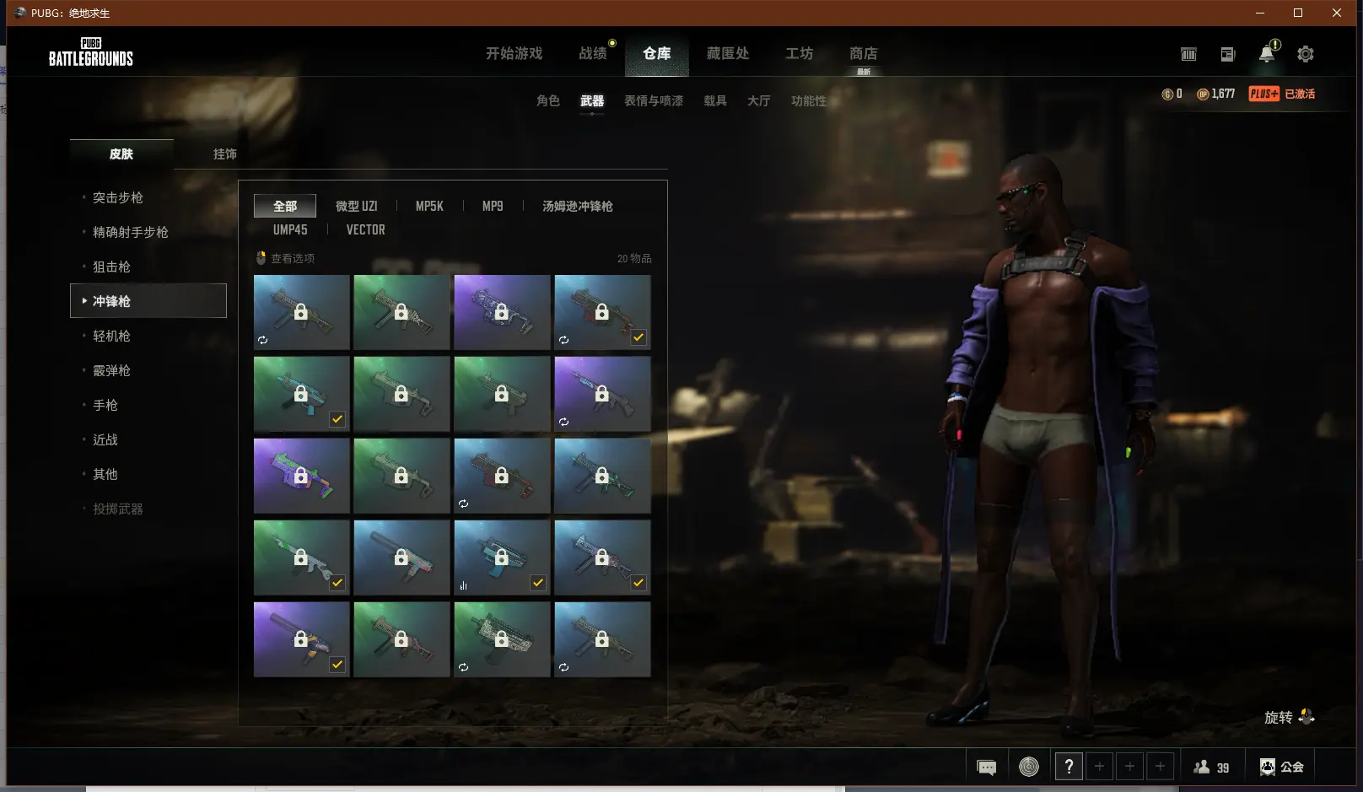Click the mouse icon beside 旋转
The width and height of the screenshot is (1363, 792).
(1306, 717)
